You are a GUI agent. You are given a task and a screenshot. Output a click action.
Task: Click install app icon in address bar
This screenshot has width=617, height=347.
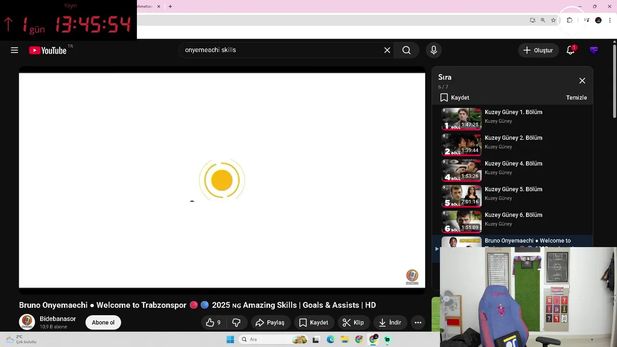533,20
